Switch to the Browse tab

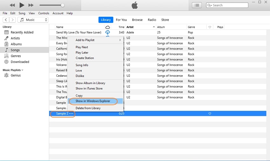[137, 20]
